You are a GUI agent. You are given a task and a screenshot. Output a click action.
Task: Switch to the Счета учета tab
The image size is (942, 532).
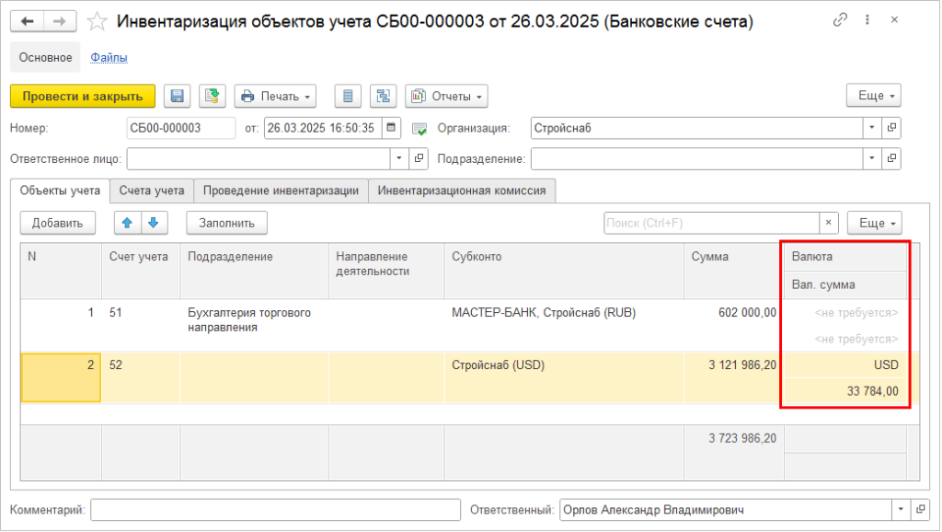coord(152,191)
